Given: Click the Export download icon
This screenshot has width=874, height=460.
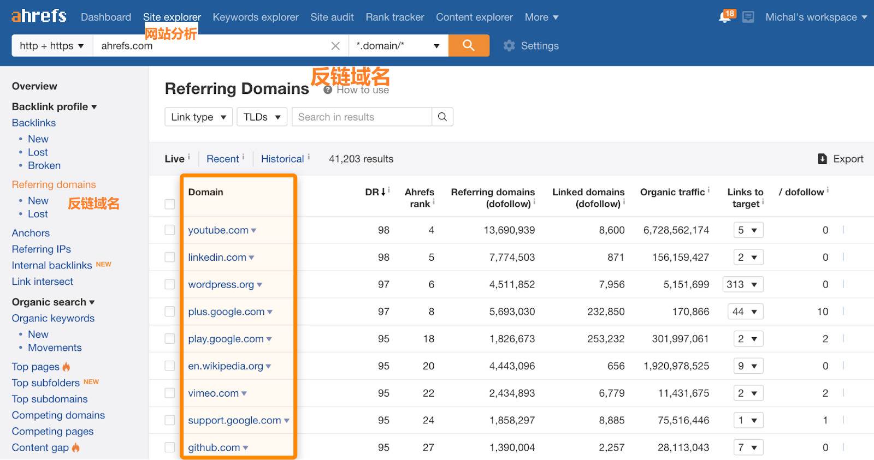Looking at the screenshot, I should click(822, 159).
